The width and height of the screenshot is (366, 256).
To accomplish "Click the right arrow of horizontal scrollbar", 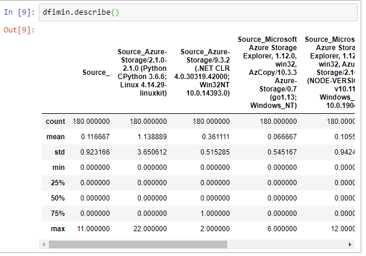I will [350, 245].
